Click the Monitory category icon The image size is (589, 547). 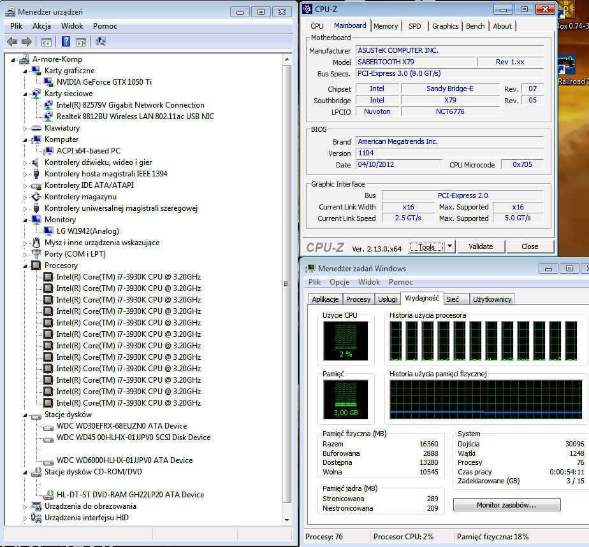coord(36,220)
